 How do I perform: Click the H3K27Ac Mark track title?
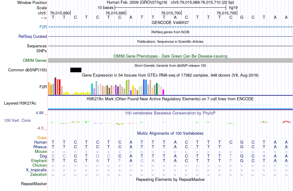170,99
